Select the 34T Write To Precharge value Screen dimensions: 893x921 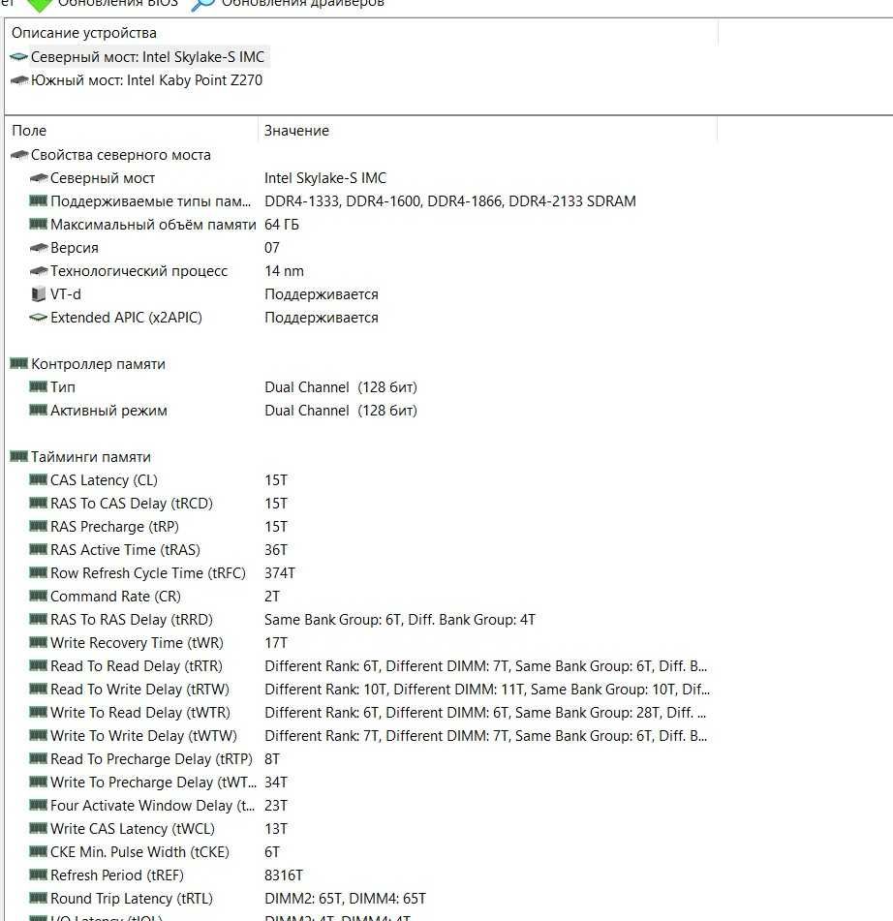(276, 783)
